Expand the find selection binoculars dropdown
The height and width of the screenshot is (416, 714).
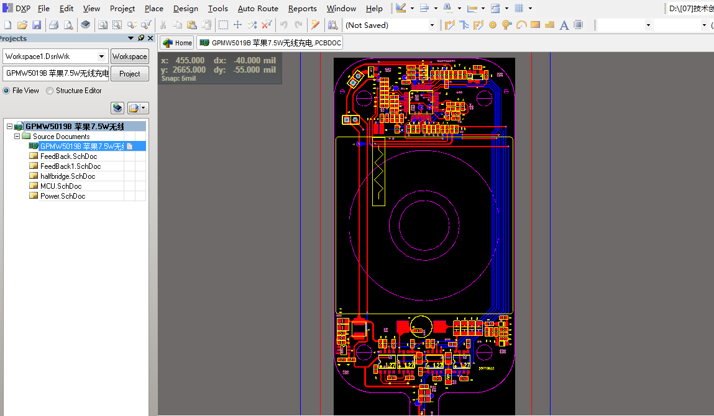click(459, 8)
